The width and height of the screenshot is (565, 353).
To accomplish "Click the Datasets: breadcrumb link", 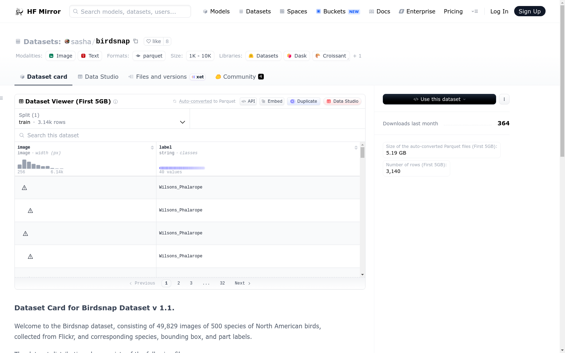I will (42, 42).
